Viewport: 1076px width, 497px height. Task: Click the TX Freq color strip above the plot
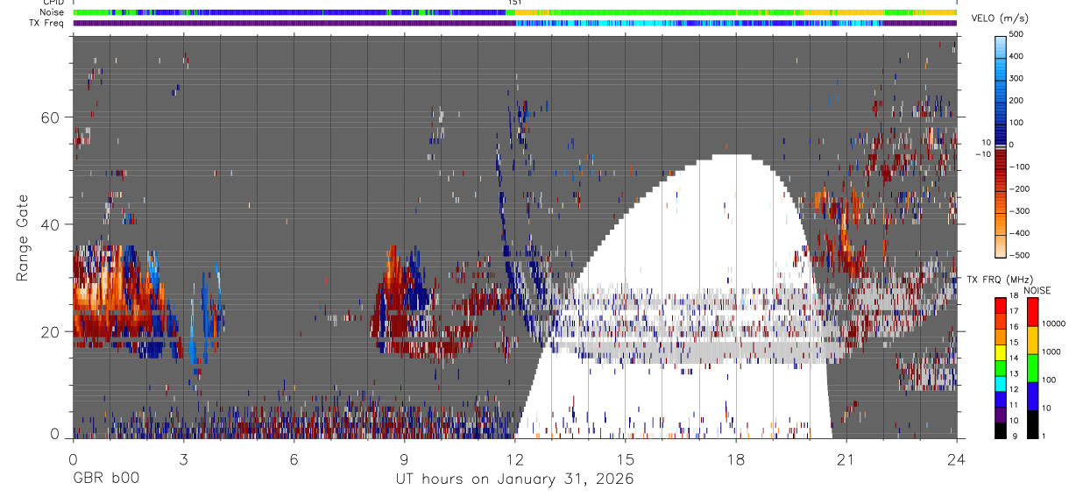tap(514, 23)
